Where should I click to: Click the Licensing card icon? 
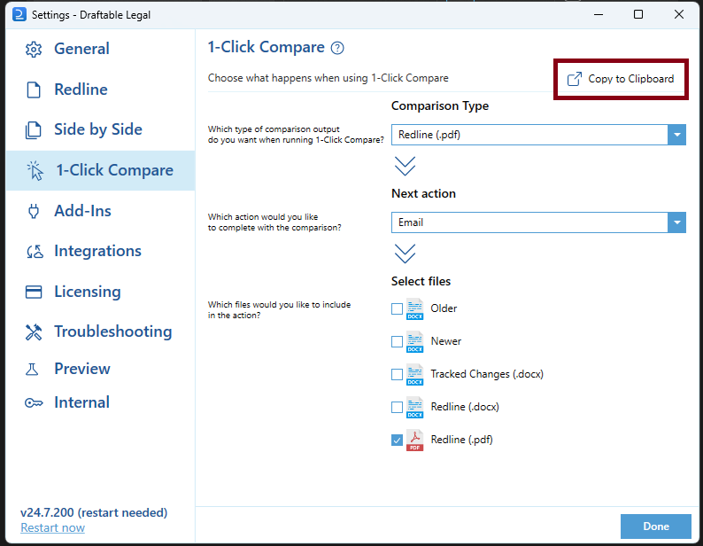[x=34, y=292]
